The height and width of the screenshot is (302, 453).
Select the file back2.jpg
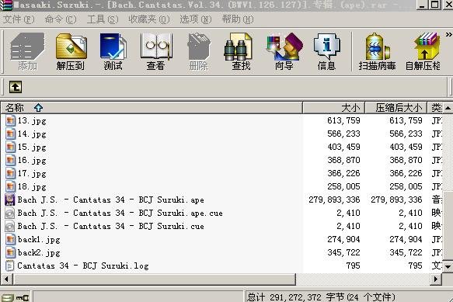(x=39, y=252)
